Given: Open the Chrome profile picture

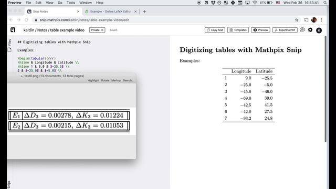Looking at the screenshot, I should (x=314, y=20).
